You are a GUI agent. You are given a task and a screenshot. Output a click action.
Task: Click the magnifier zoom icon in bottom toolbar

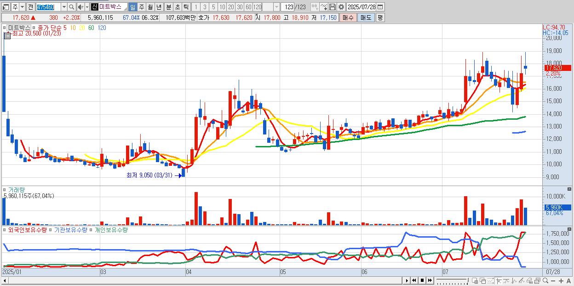point(545,280)
